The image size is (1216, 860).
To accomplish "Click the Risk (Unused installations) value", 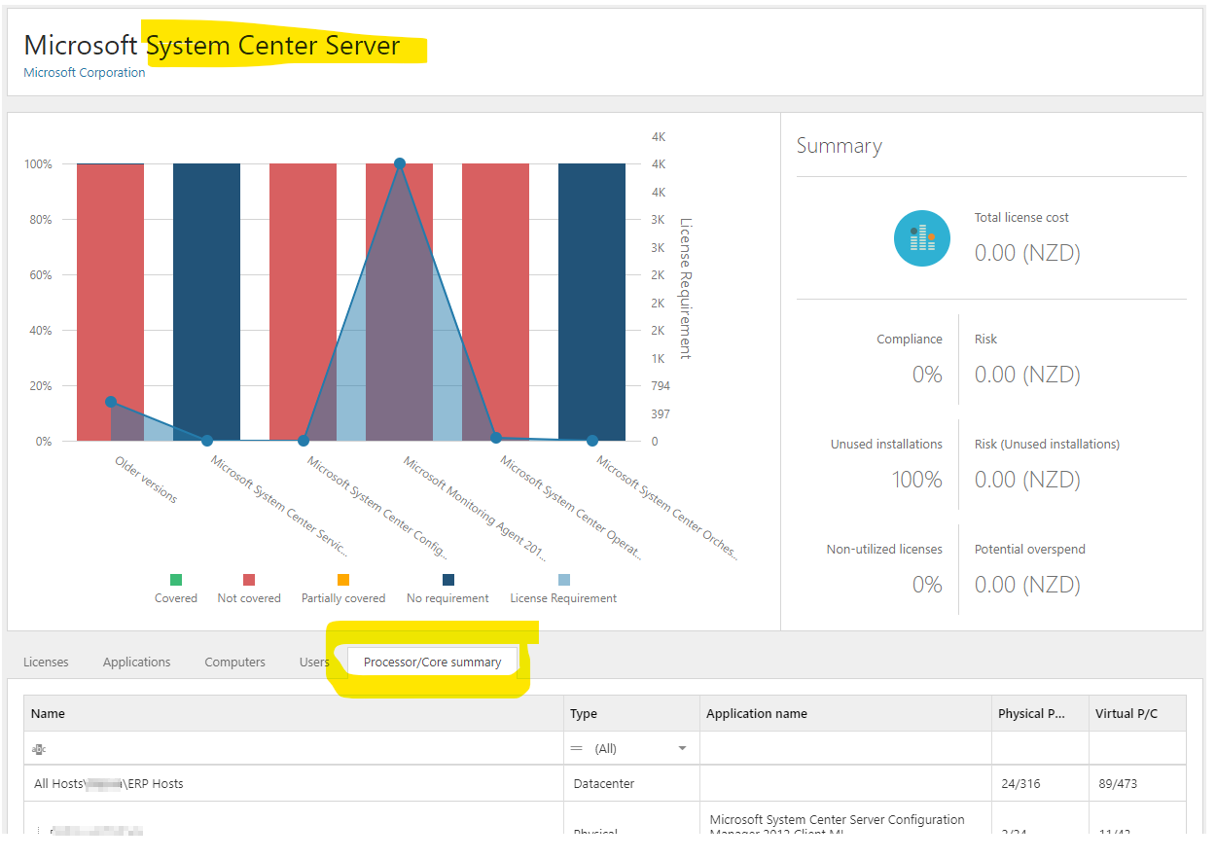I will click(1027, 480).
